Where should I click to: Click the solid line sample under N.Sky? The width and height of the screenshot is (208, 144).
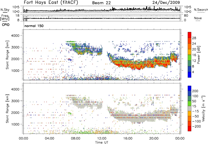(x=5, y=12)
